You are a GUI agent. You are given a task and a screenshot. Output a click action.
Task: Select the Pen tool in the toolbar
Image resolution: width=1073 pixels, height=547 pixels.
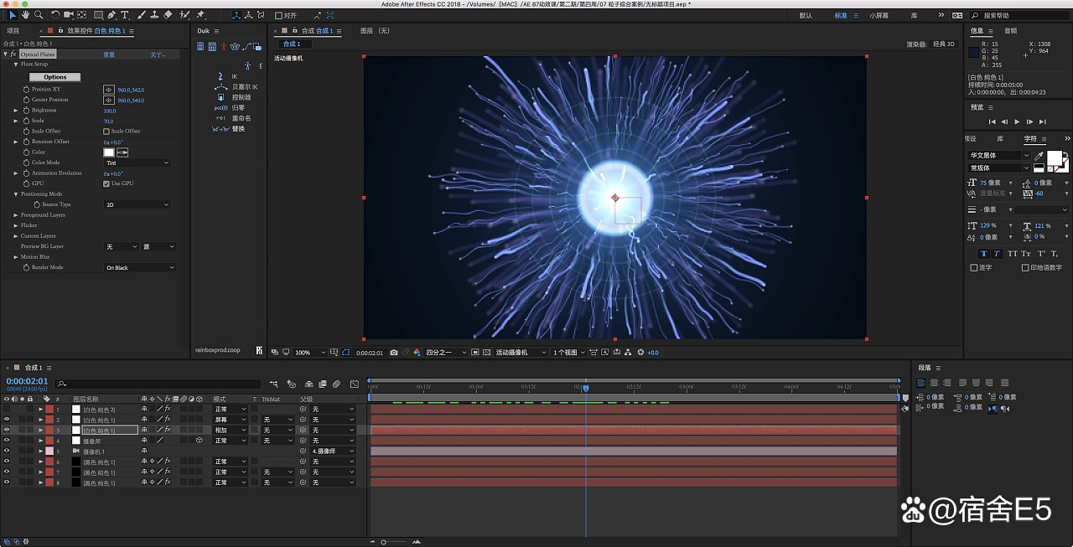(111, 15)
